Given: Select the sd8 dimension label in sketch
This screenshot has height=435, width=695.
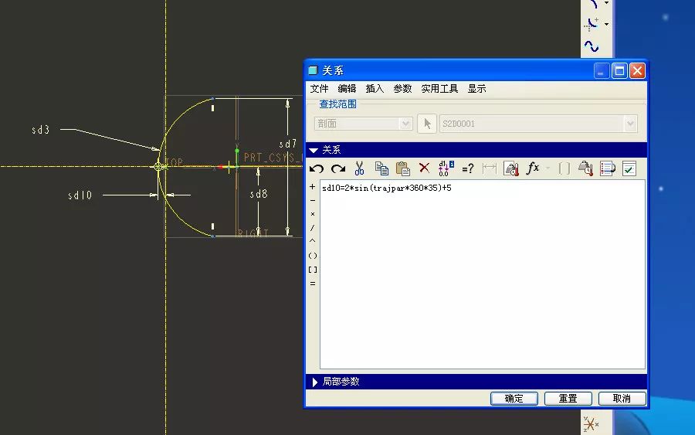Looking at the screenshot, I should point(259,194).
